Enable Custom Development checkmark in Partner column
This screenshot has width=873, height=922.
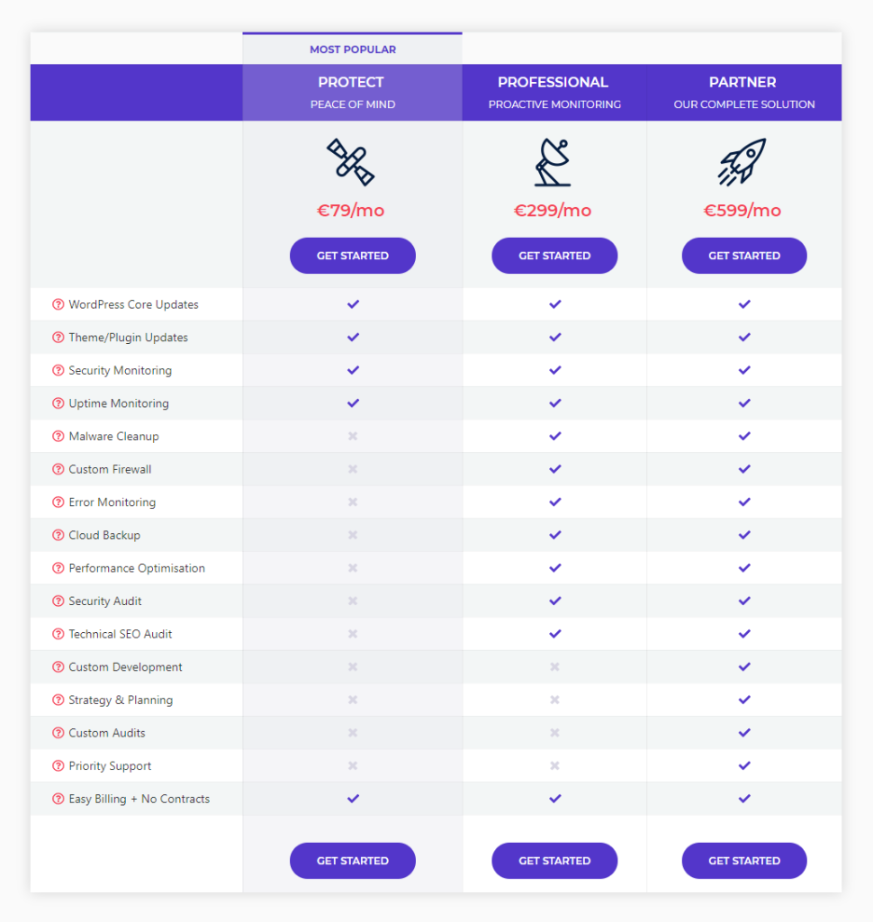point(744,666)
